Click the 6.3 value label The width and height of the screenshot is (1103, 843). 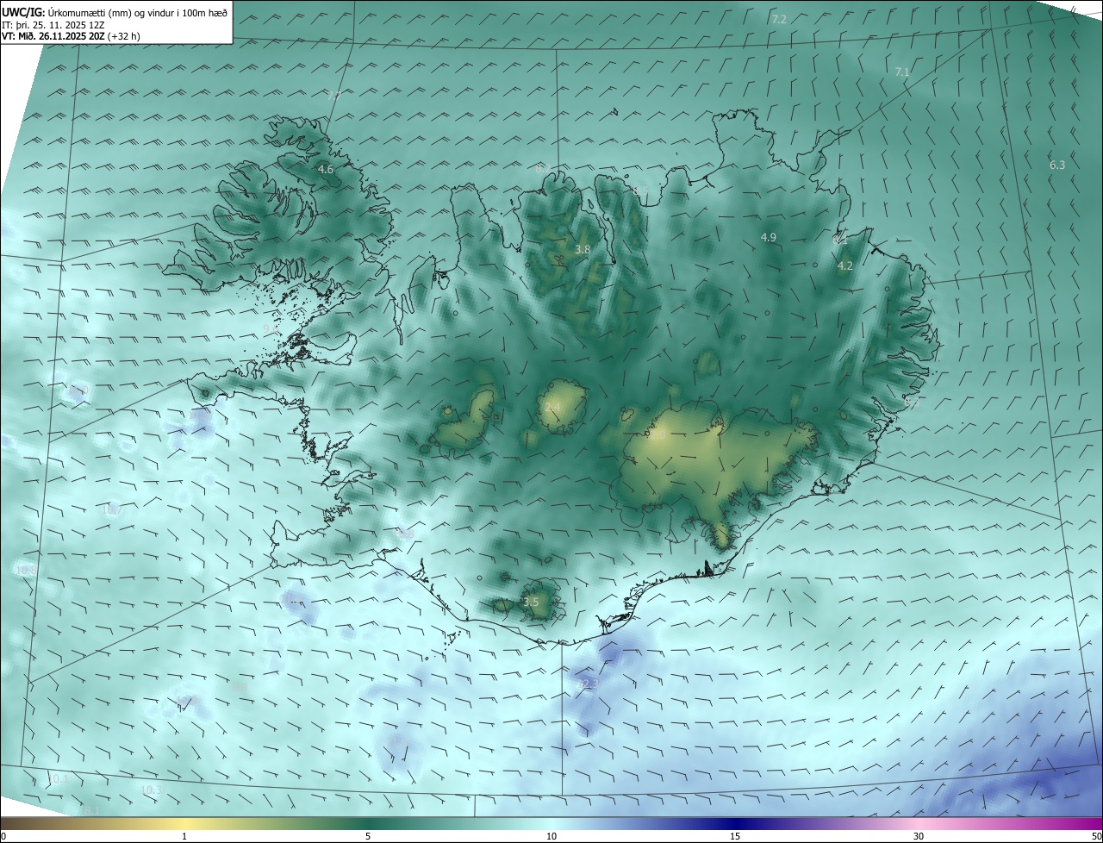(1057, 165)
